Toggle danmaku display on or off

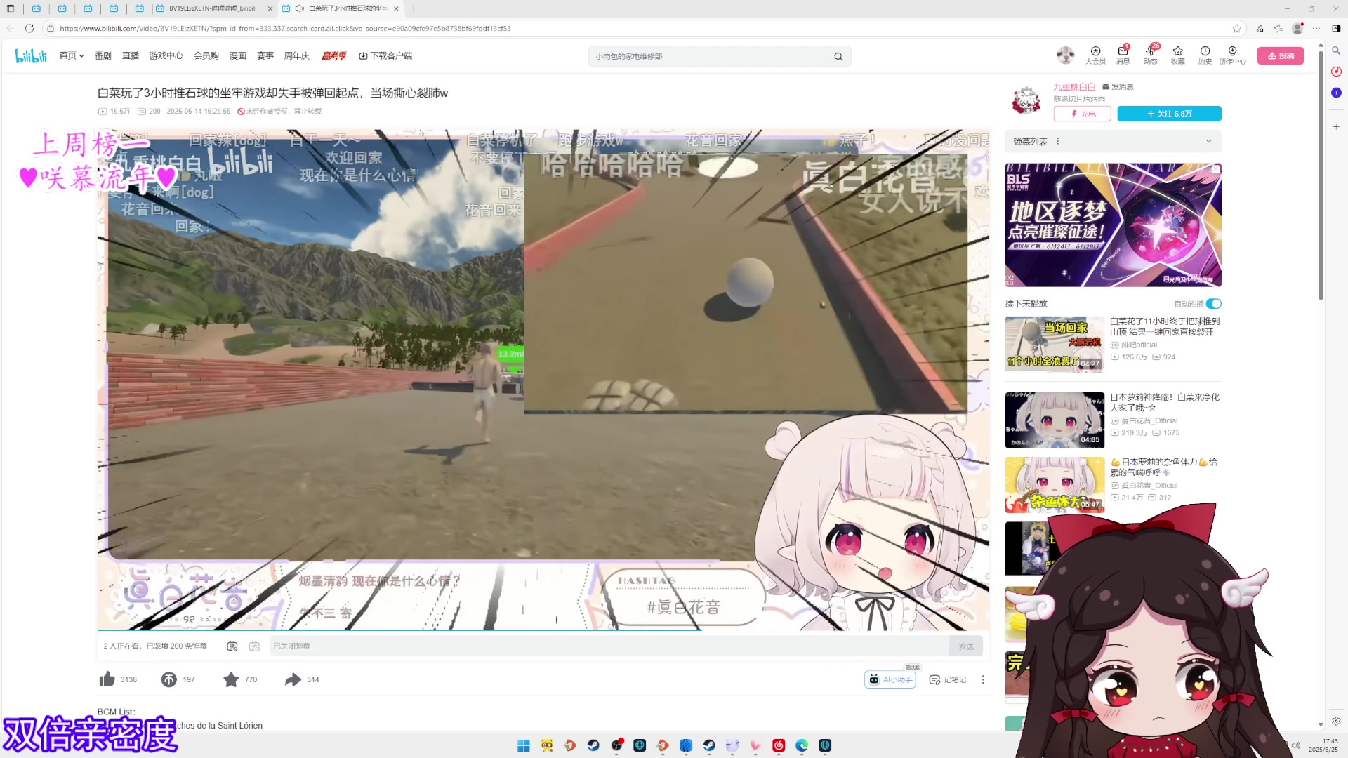coord(232,646)
